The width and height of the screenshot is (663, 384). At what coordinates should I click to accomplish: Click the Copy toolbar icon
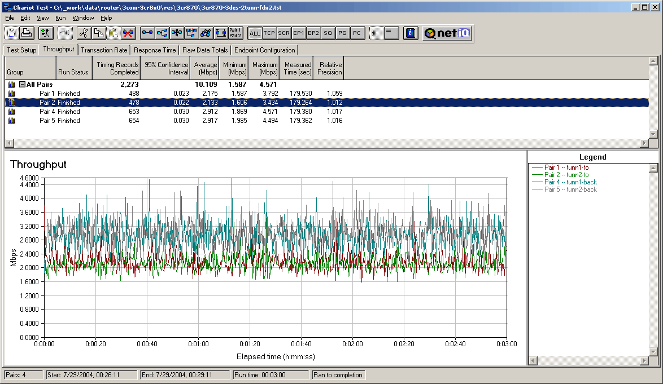click(x=98, y=33)
